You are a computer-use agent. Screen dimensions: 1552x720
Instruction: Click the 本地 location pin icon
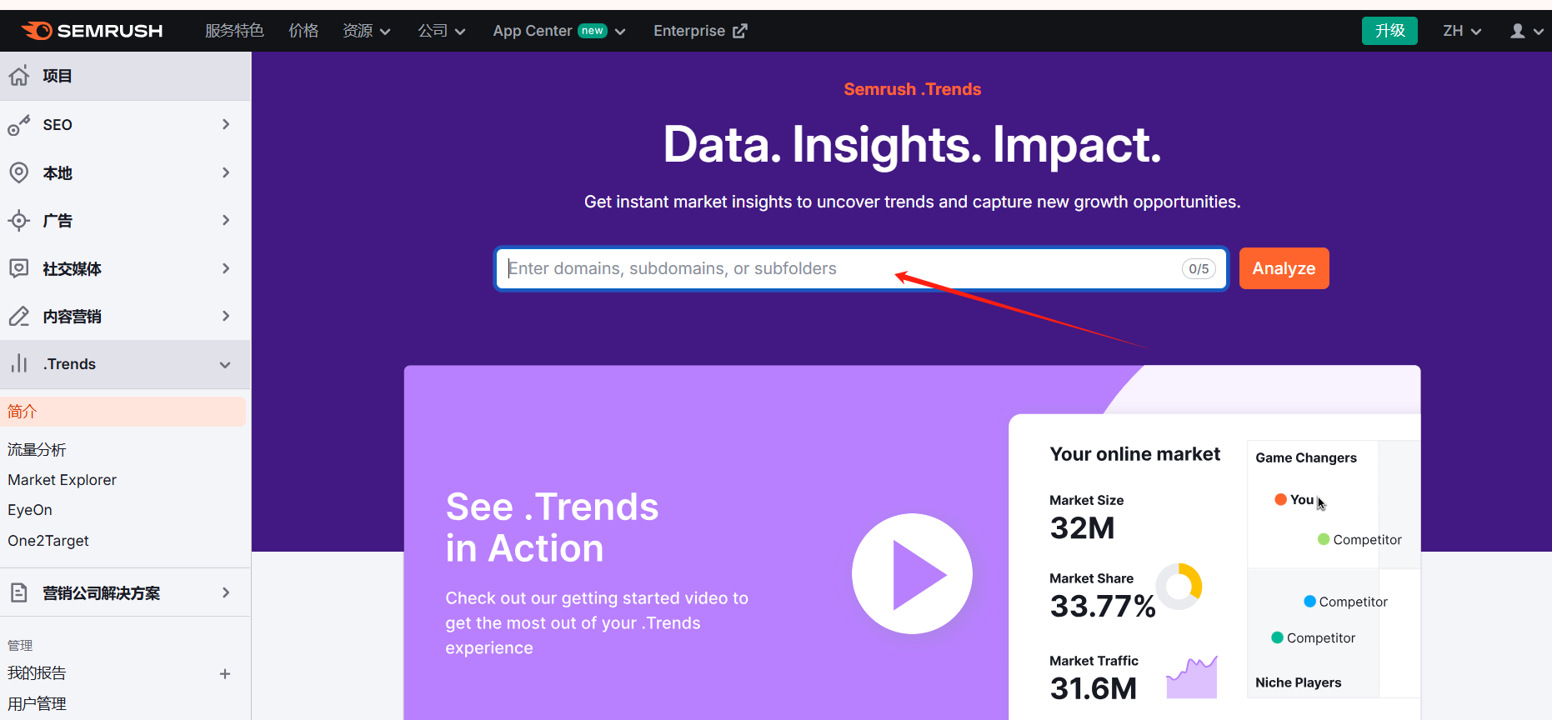[x=19, y=172]
